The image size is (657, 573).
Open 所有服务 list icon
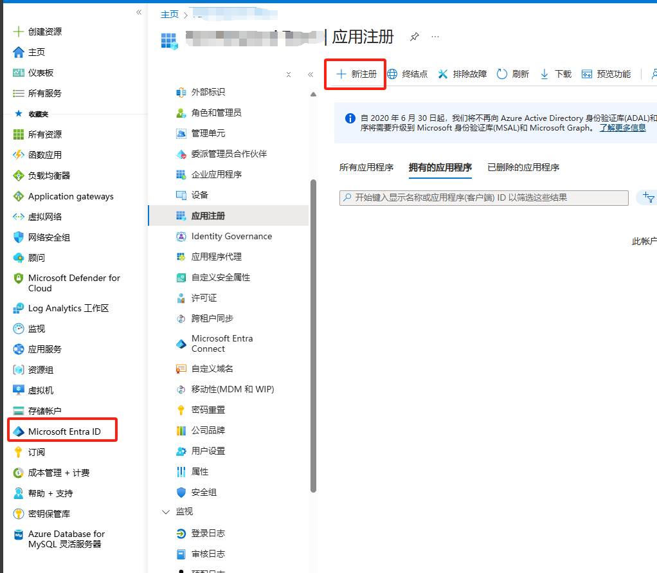point(19,93)
